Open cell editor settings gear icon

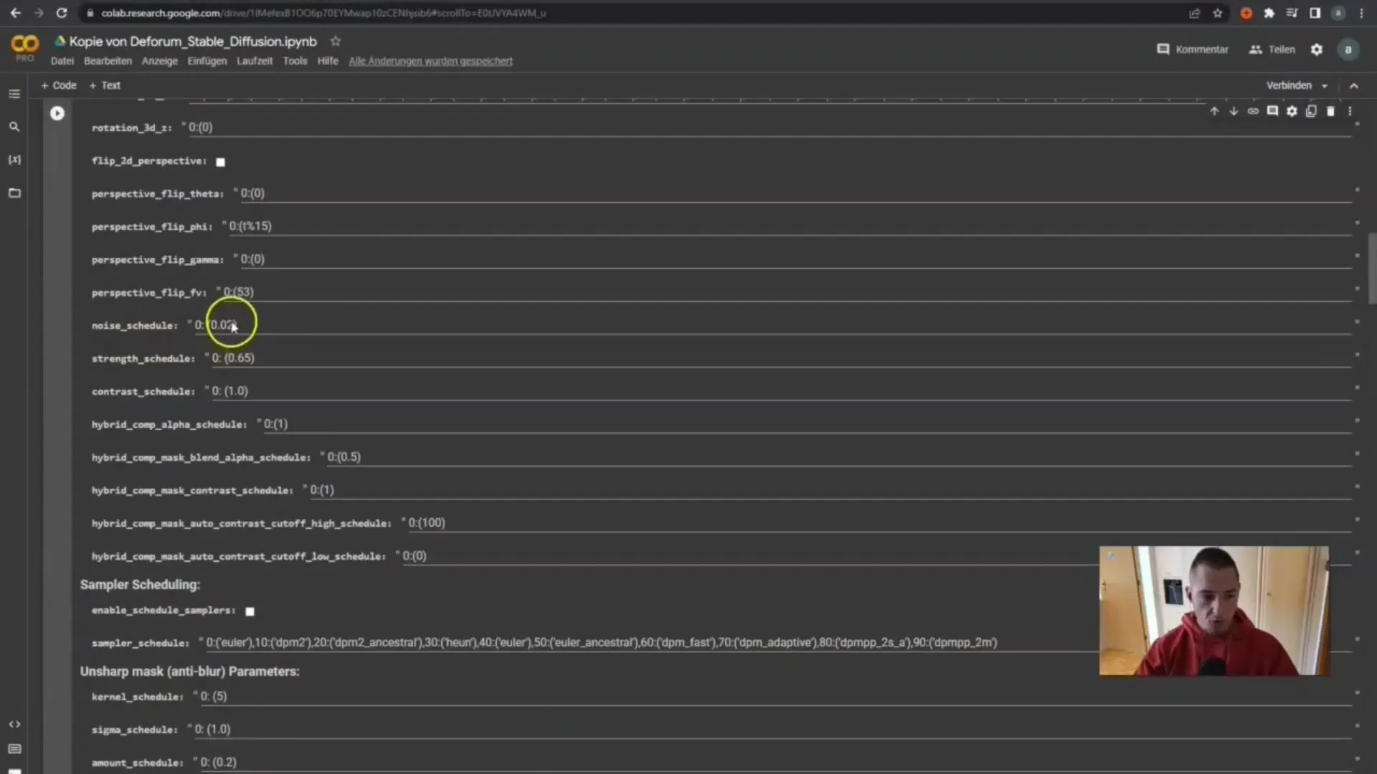pyautogui.click(x=1292, y=111)
